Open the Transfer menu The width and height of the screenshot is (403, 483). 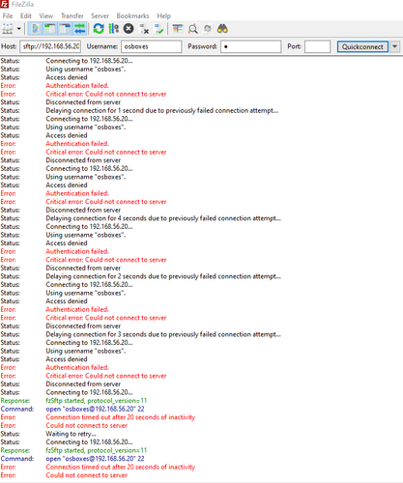pyautogui.click(x=72, y=16)
